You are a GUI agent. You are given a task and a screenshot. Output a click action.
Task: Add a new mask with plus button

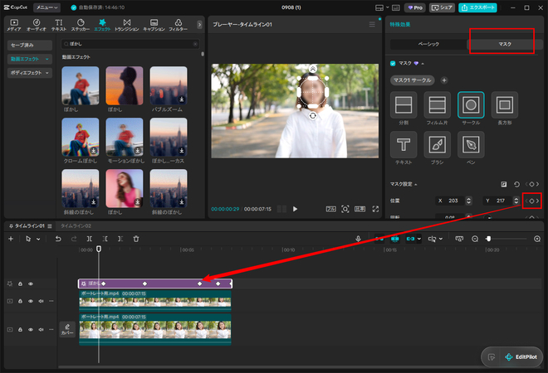coord(444,80)
